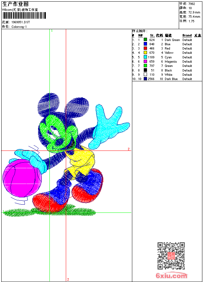Viewport: 203px width, 282px height.
Task: Click stitch count 848
Action: (x=152, y=44)
